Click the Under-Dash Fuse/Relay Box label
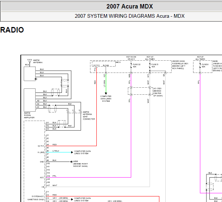222x202 pixels. point(180,65)
